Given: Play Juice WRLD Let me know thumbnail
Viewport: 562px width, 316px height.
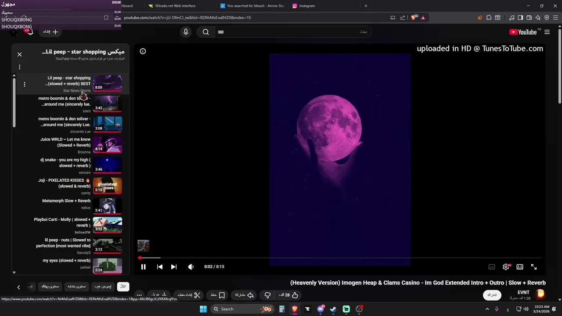Looking at the screenshot, I should tap(108, 144).
